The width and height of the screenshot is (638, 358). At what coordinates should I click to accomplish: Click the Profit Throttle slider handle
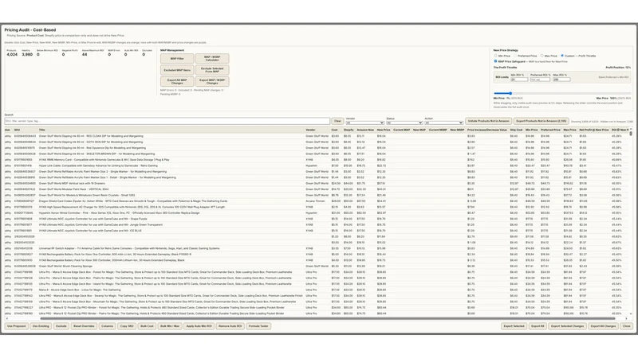pos(510,93)
